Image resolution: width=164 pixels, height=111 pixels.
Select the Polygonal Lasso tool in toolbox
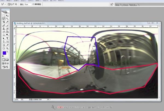[4, 19]
